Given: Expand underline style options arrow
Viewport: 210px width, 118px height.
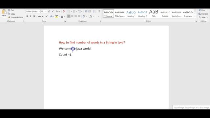Looking at the screenshot, I should tap(37, 16).
